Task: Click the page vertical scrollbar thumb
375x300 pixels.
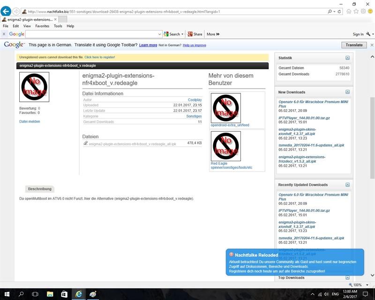Action: 372,138
